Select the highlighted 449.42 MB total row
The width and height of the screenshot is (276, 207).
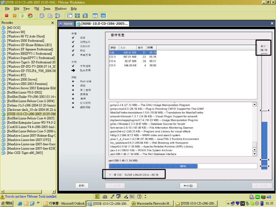tap(133, 52)
